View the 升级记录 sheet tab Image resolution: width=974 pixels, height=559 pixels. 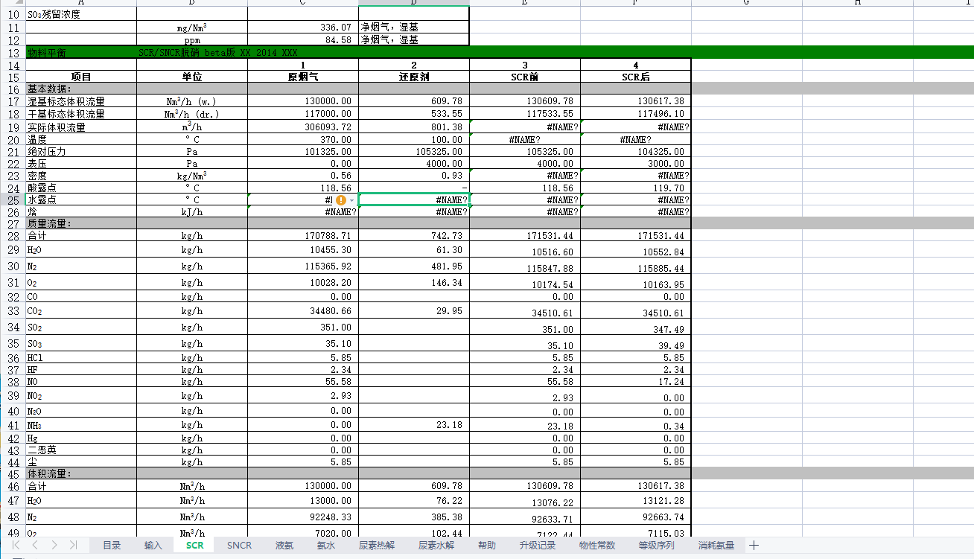pyautogui.click(x=538, y=546)
